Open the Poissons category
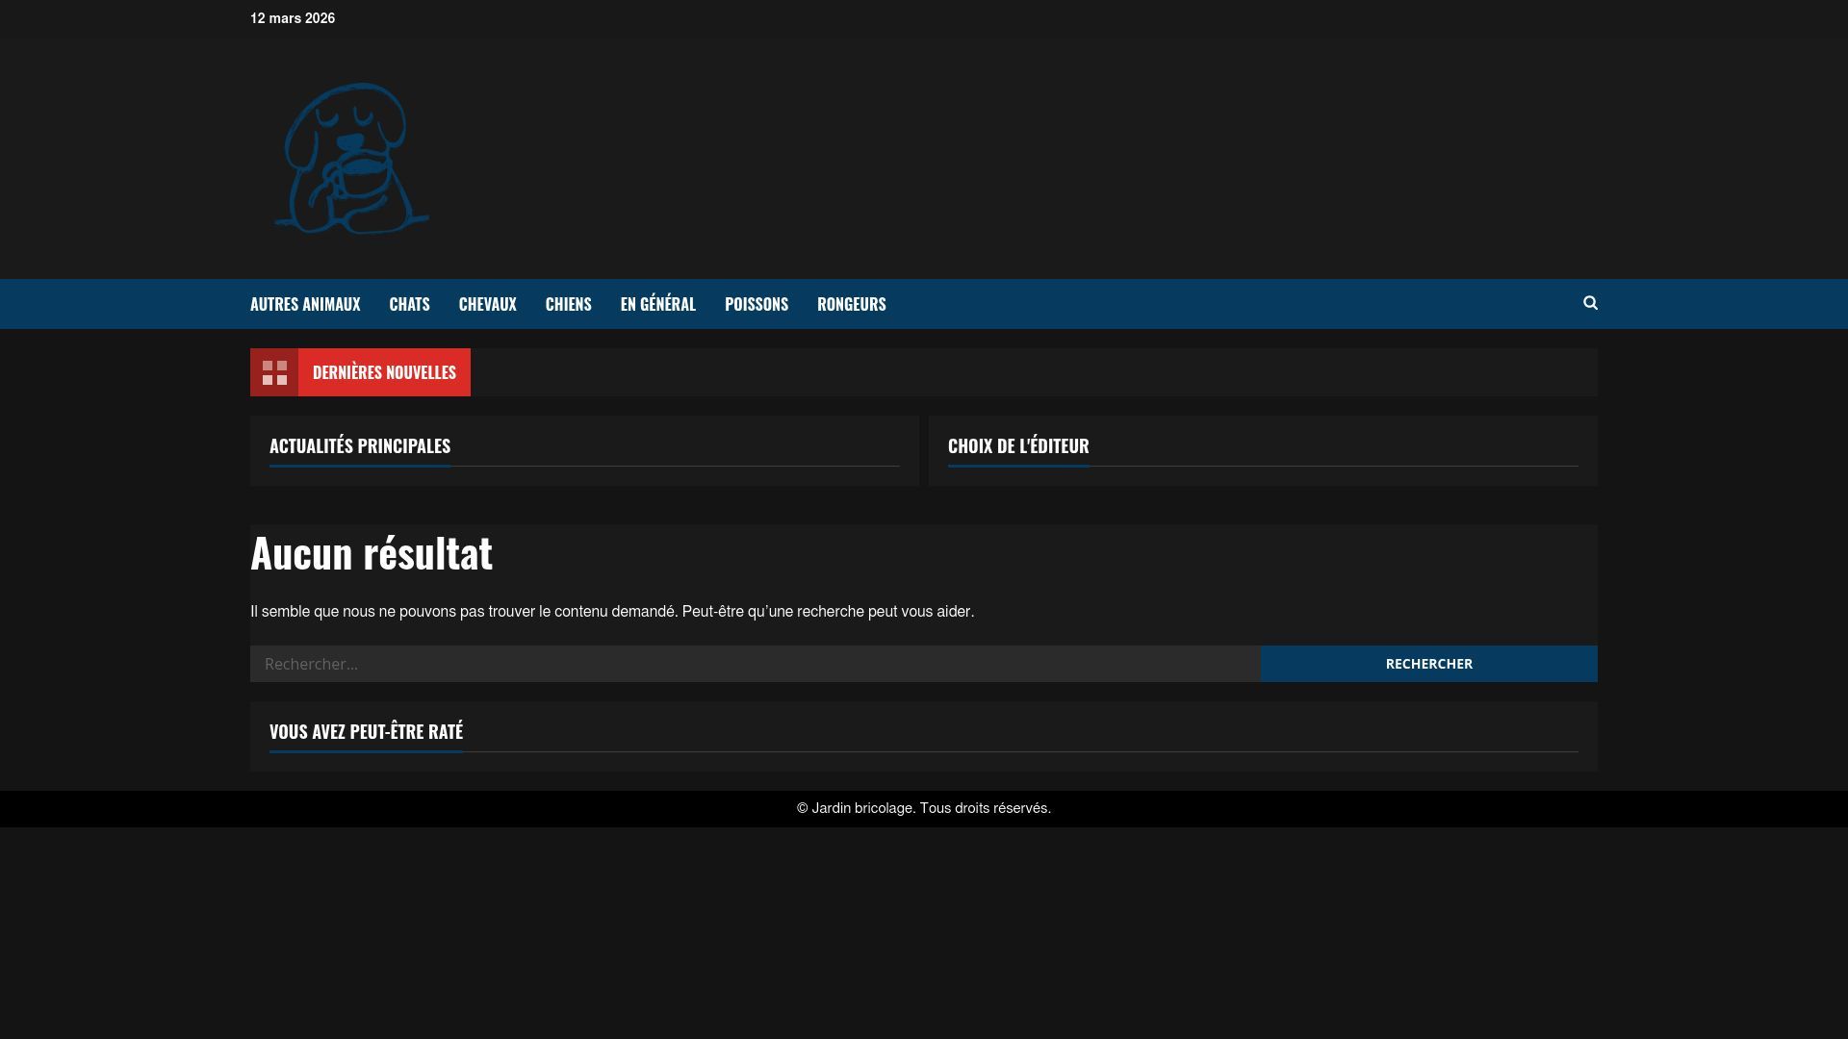The image size is (1848, 1039). click(x=757, y=304)
